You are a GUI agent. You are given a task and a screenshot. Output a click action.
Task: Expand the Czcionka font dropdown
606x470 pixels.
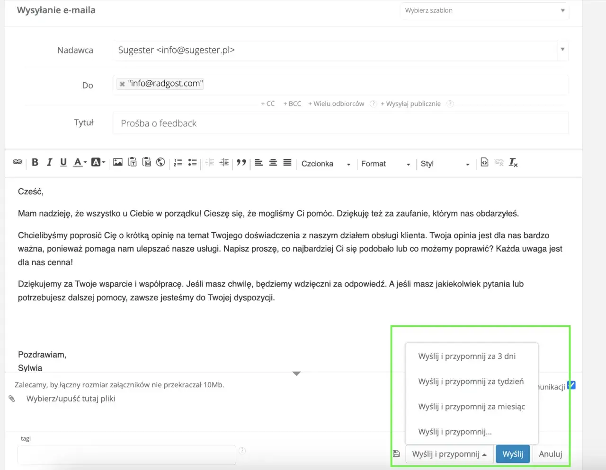(x=326, y=164)
